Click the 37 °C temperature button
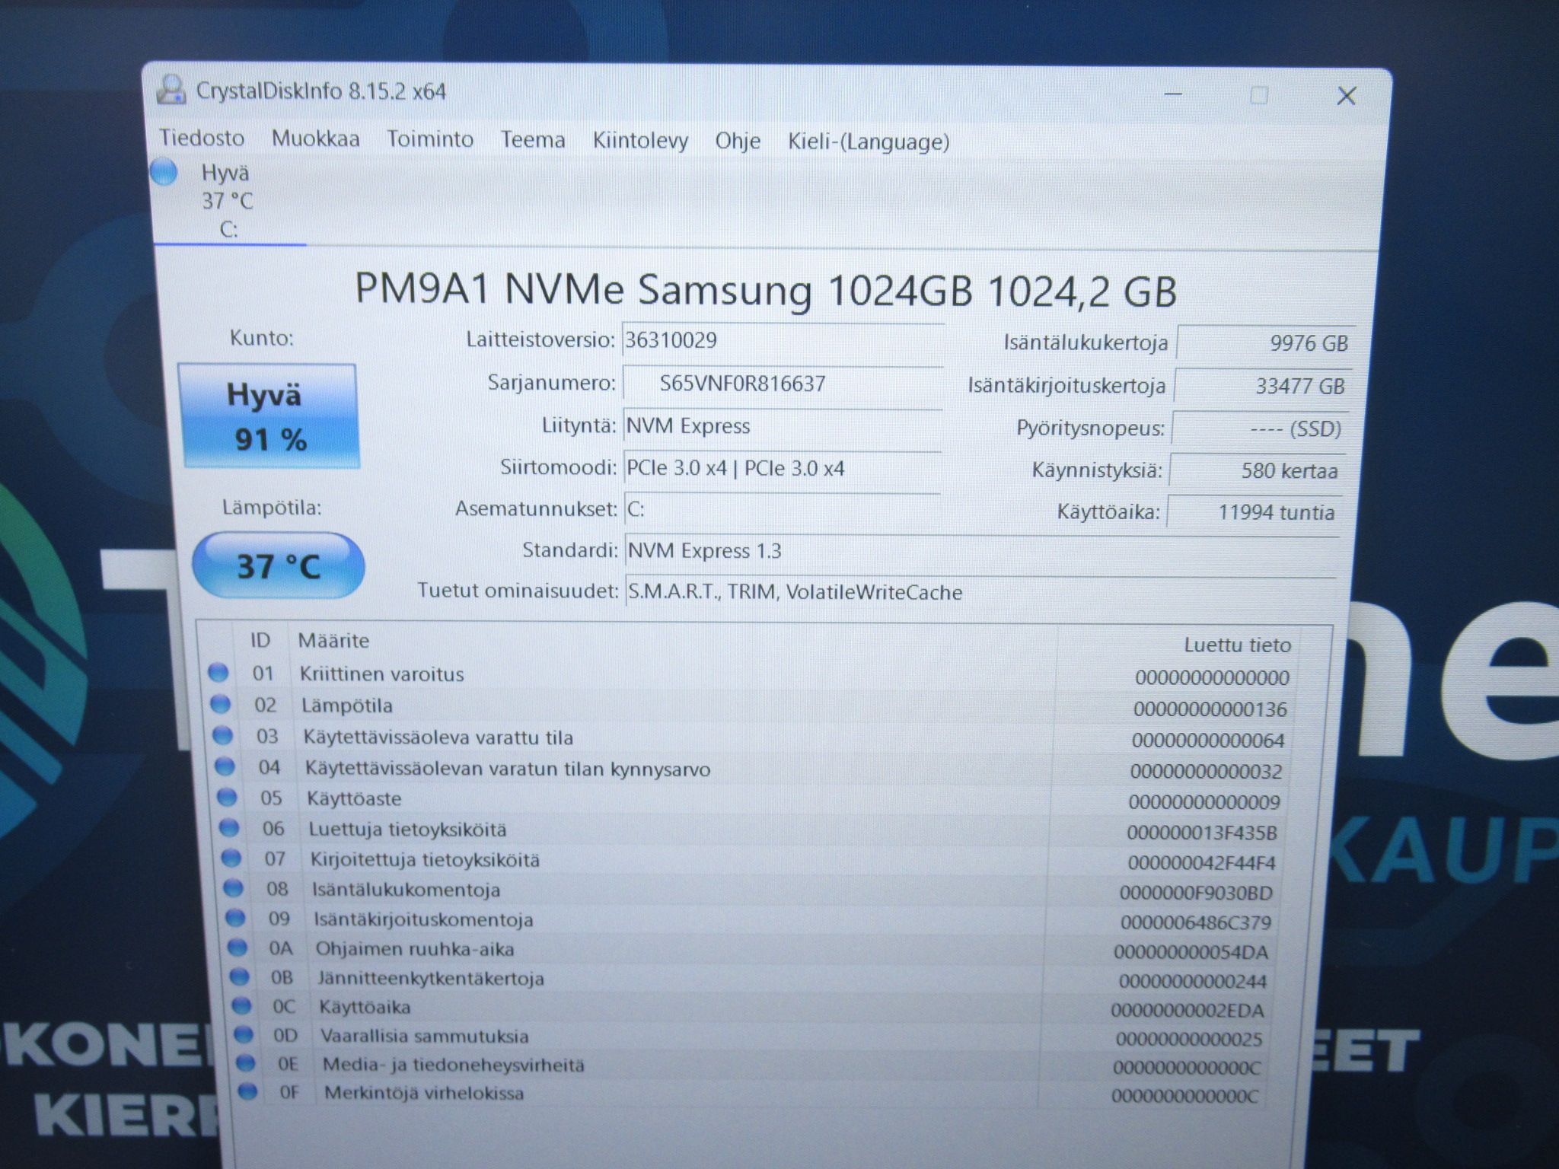The width and height of the screenshot is (1559, 1169). tap(279, 565)
